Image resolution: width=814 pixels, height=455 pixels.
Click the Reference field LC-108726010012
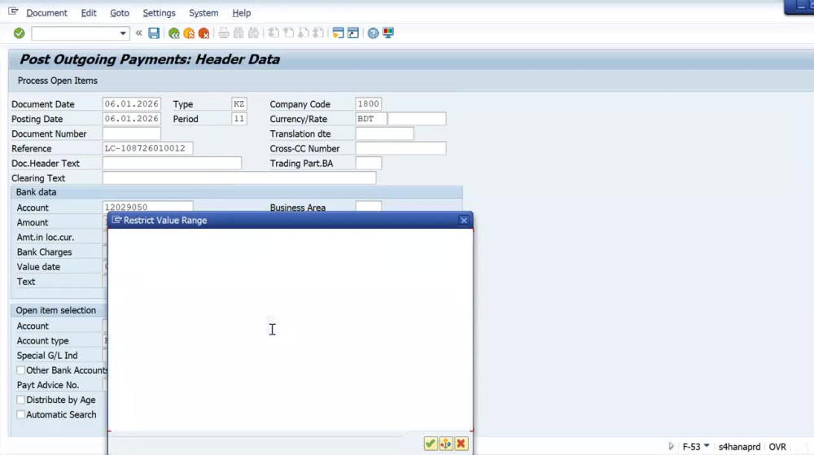click(147, 148)
